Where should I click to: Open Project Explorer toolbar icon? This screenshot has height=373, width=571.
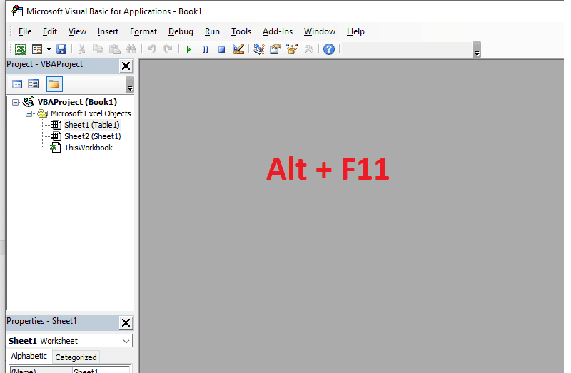pyautogui.click(x=259, y=49)
